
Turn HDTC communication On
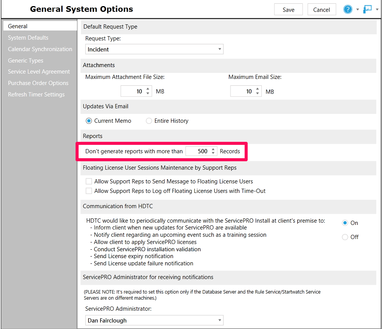tap(345, 223)
